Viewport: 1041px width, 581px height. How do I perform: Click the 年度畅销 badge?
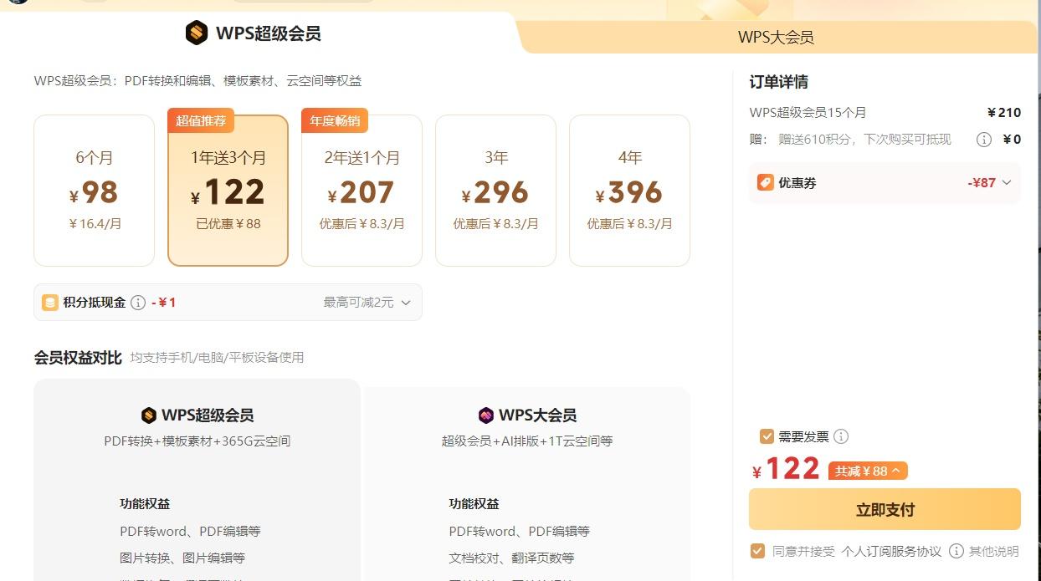(335, 120)
